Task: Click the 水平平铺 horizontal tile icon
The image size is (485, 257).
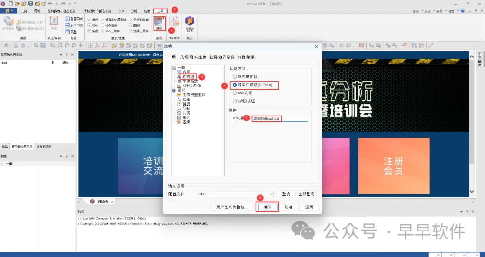Action: (x=67, y=26)
